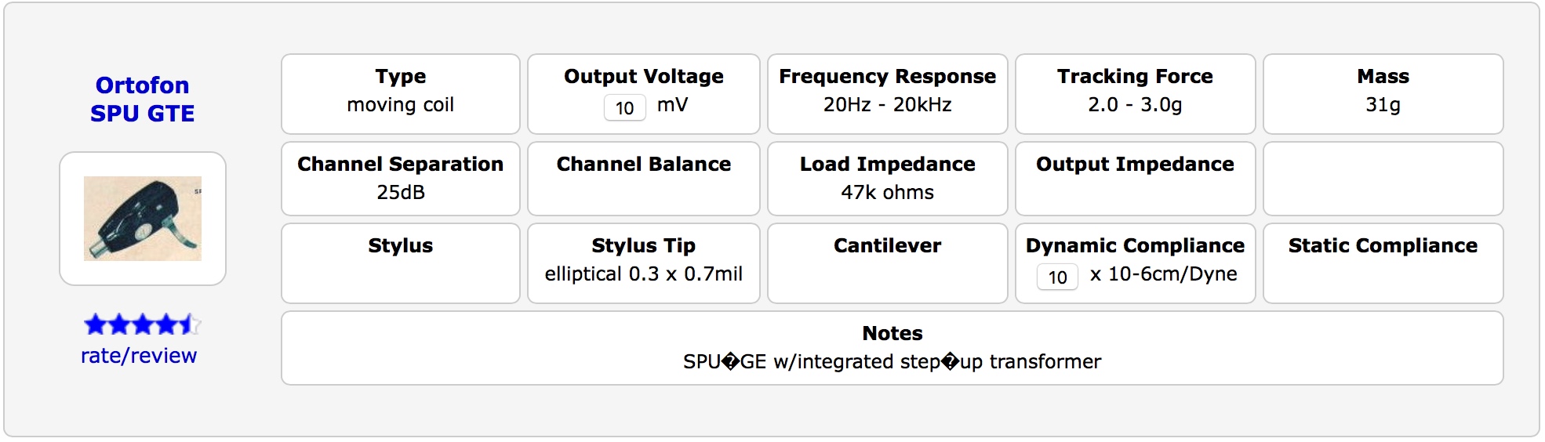Click the Output Voltage value field

click(624, 107)
